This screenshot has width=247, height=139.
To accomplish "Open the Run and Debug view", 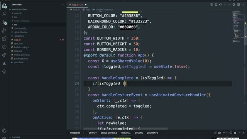I will pos(4,31).
